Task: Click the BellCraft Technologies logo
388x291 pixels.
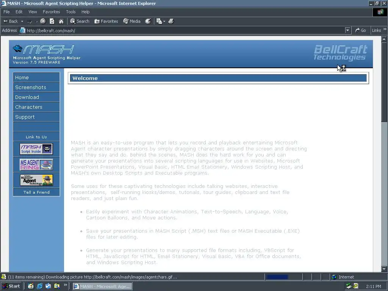Action: point(340,52)
